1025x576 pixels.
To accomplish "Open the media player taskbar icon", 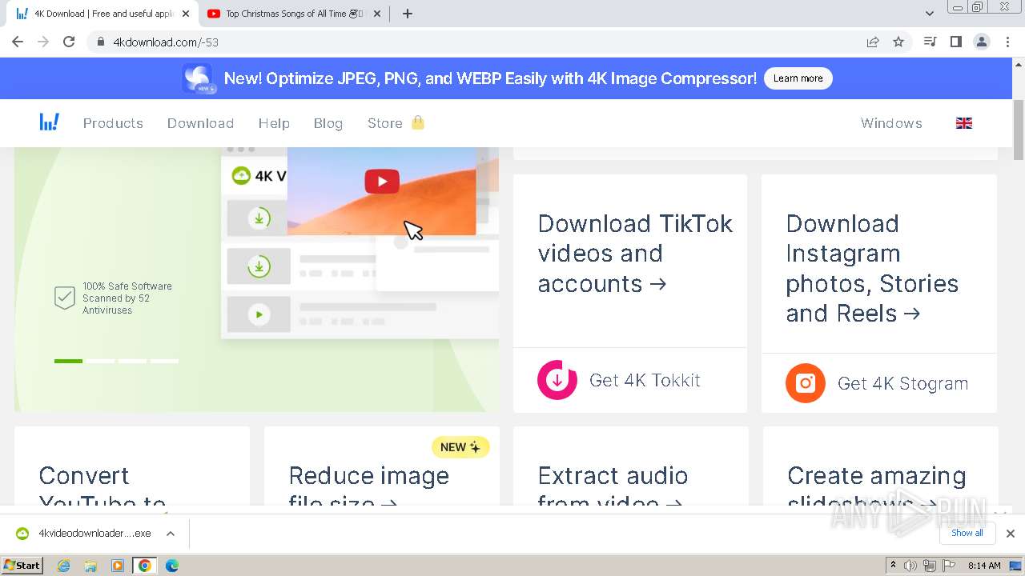I will pyautogui.click(x=118, y=566).
